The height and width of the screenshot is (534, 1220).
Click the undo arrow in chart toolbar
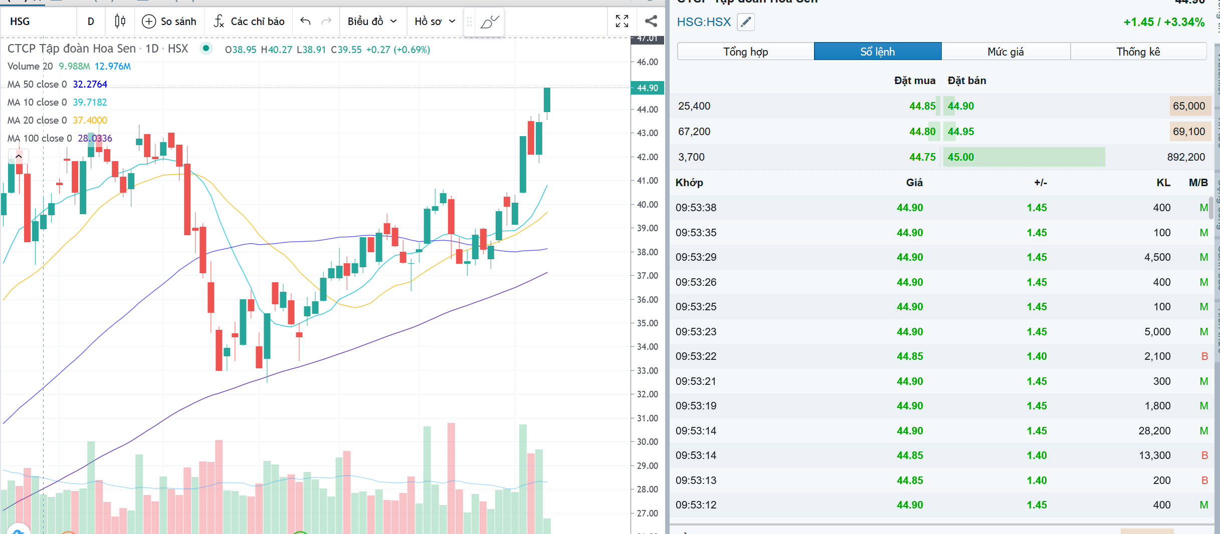tap(305, 21)
